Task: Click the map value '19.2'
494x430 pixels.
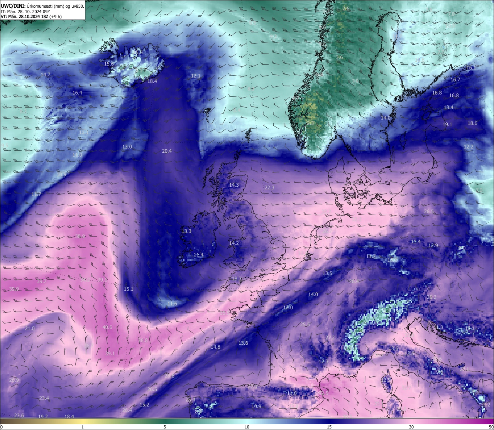Action: coord(43,417)
